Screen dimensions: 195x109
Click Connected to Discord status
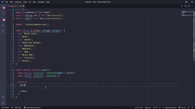coord(32,107)
